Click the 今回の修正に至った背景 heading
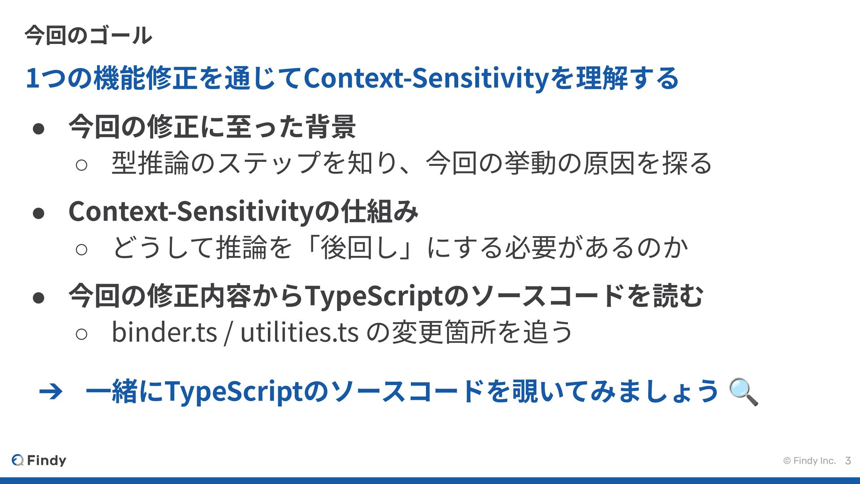The image size is (860, 484). pyautogui.click(x=212, y=127)
